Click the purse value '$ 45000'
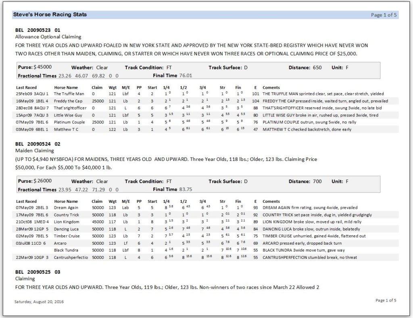The image size is (413, 318). pyautogui.click(x=43, y=67)
